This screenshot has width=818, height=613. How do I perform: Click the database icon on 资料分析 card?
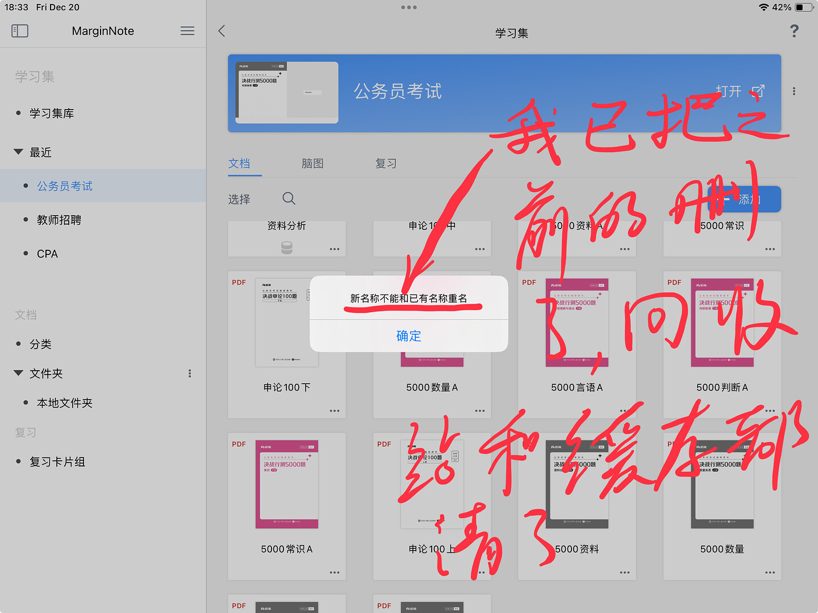point(287,247)
